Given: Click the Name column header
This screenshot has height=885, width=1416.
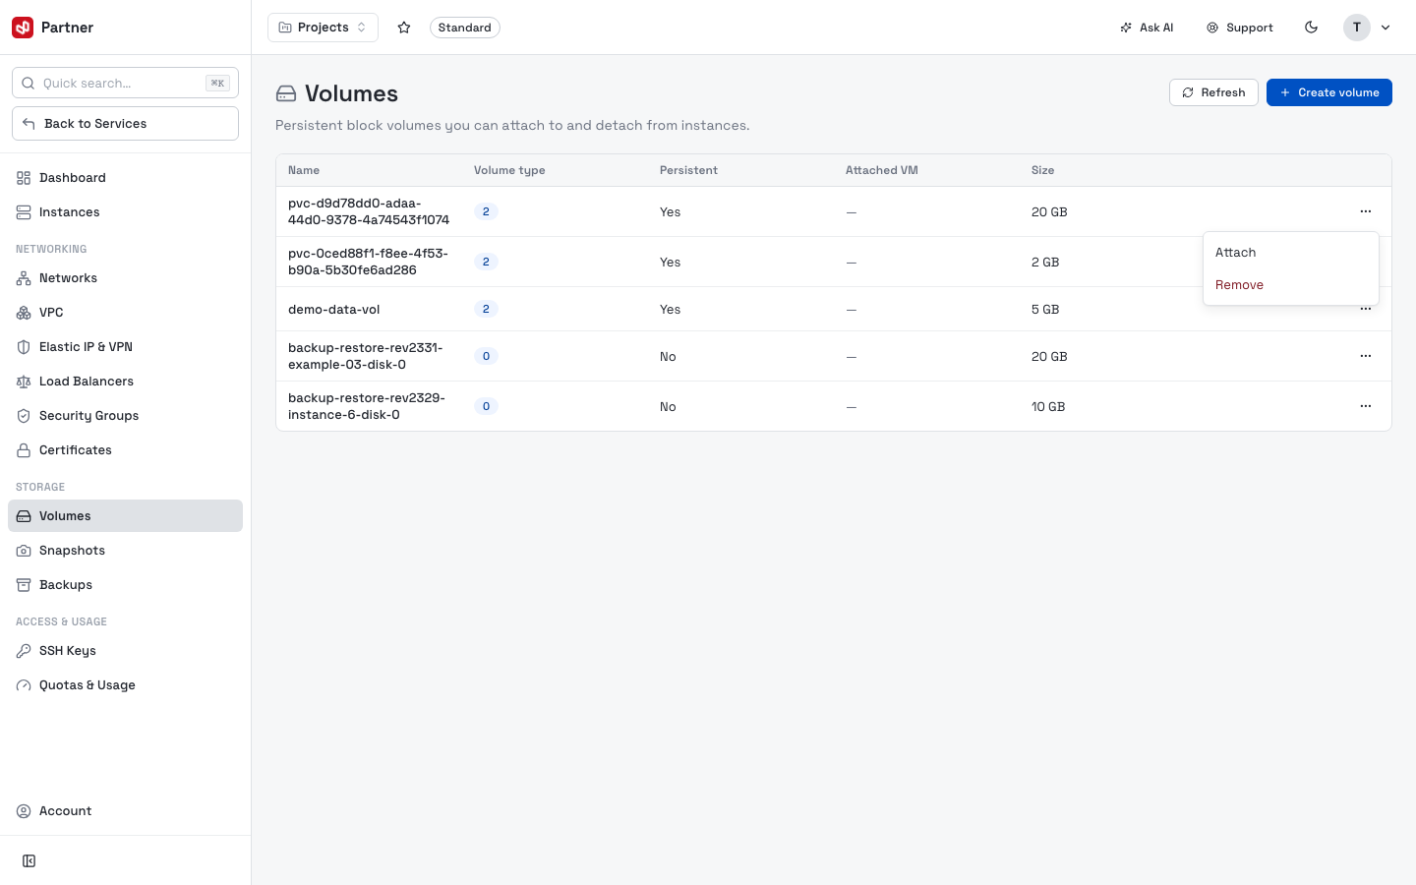Looking at the screenshot, I should pyautogui.click(x=304, y=170).
